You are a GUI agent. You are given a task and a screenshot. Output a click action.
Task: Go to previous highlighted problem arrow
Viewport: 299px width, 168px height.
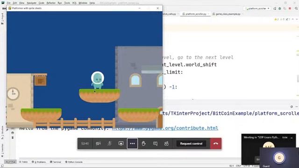pos(293,19)
